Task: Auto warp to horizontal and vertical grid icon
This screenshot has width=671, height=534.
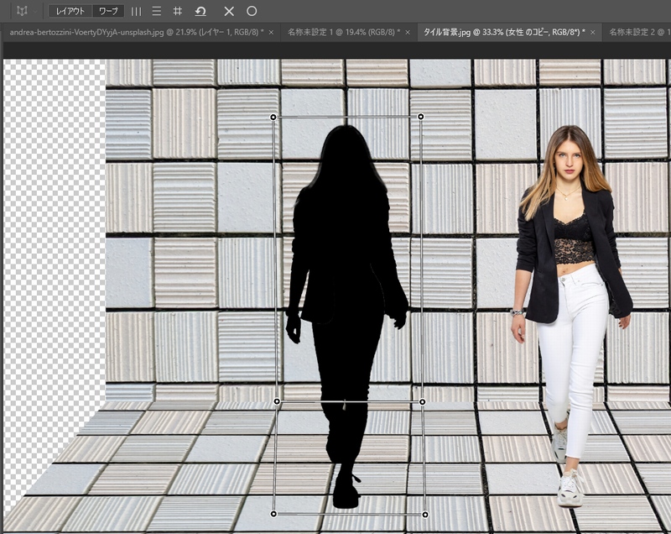Action: [178, 12]
